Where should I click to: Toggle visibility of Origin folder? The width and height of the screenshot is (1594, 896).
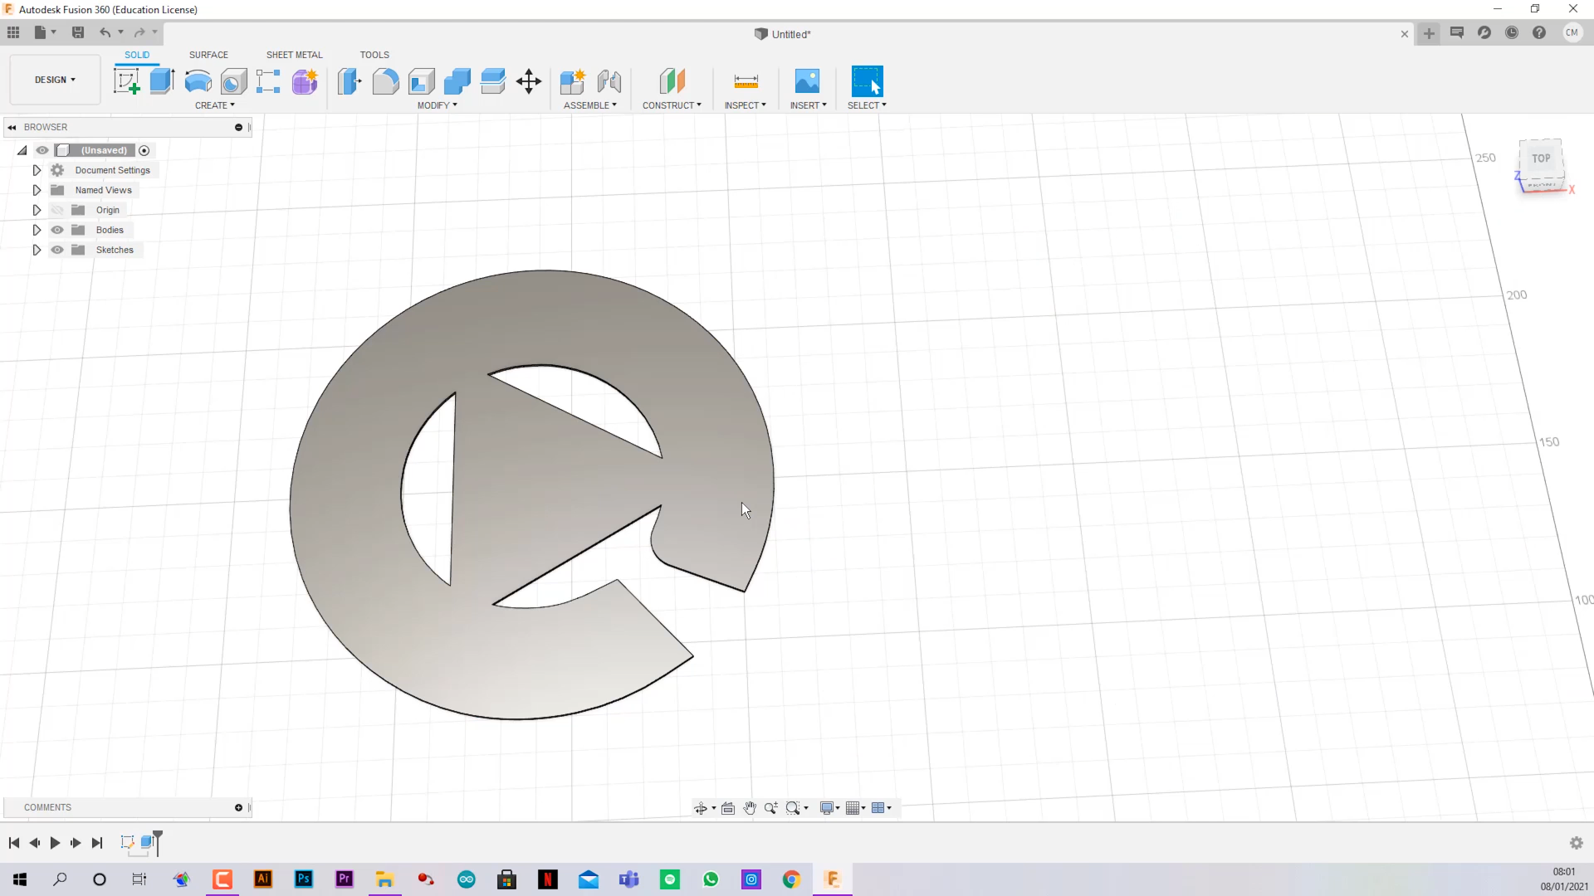tap(57, 209)
